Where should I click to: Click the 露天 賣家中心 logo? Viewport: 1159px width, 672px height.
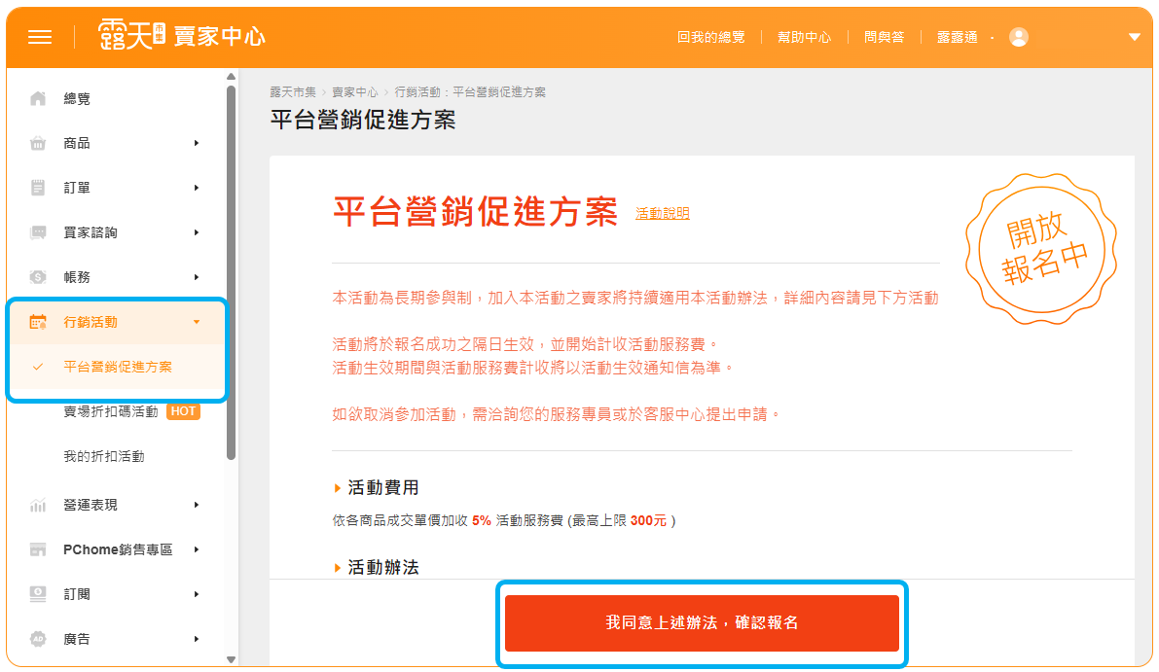(x=181, y=36)
